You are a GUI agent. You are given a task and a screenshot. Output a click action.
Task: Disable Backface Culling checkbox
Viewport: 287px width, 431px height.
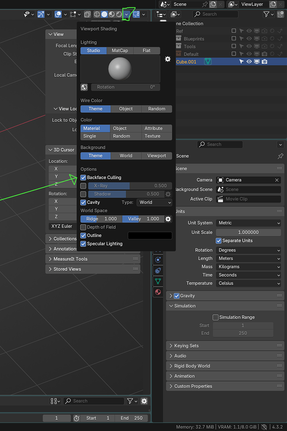tap(83, 178)
